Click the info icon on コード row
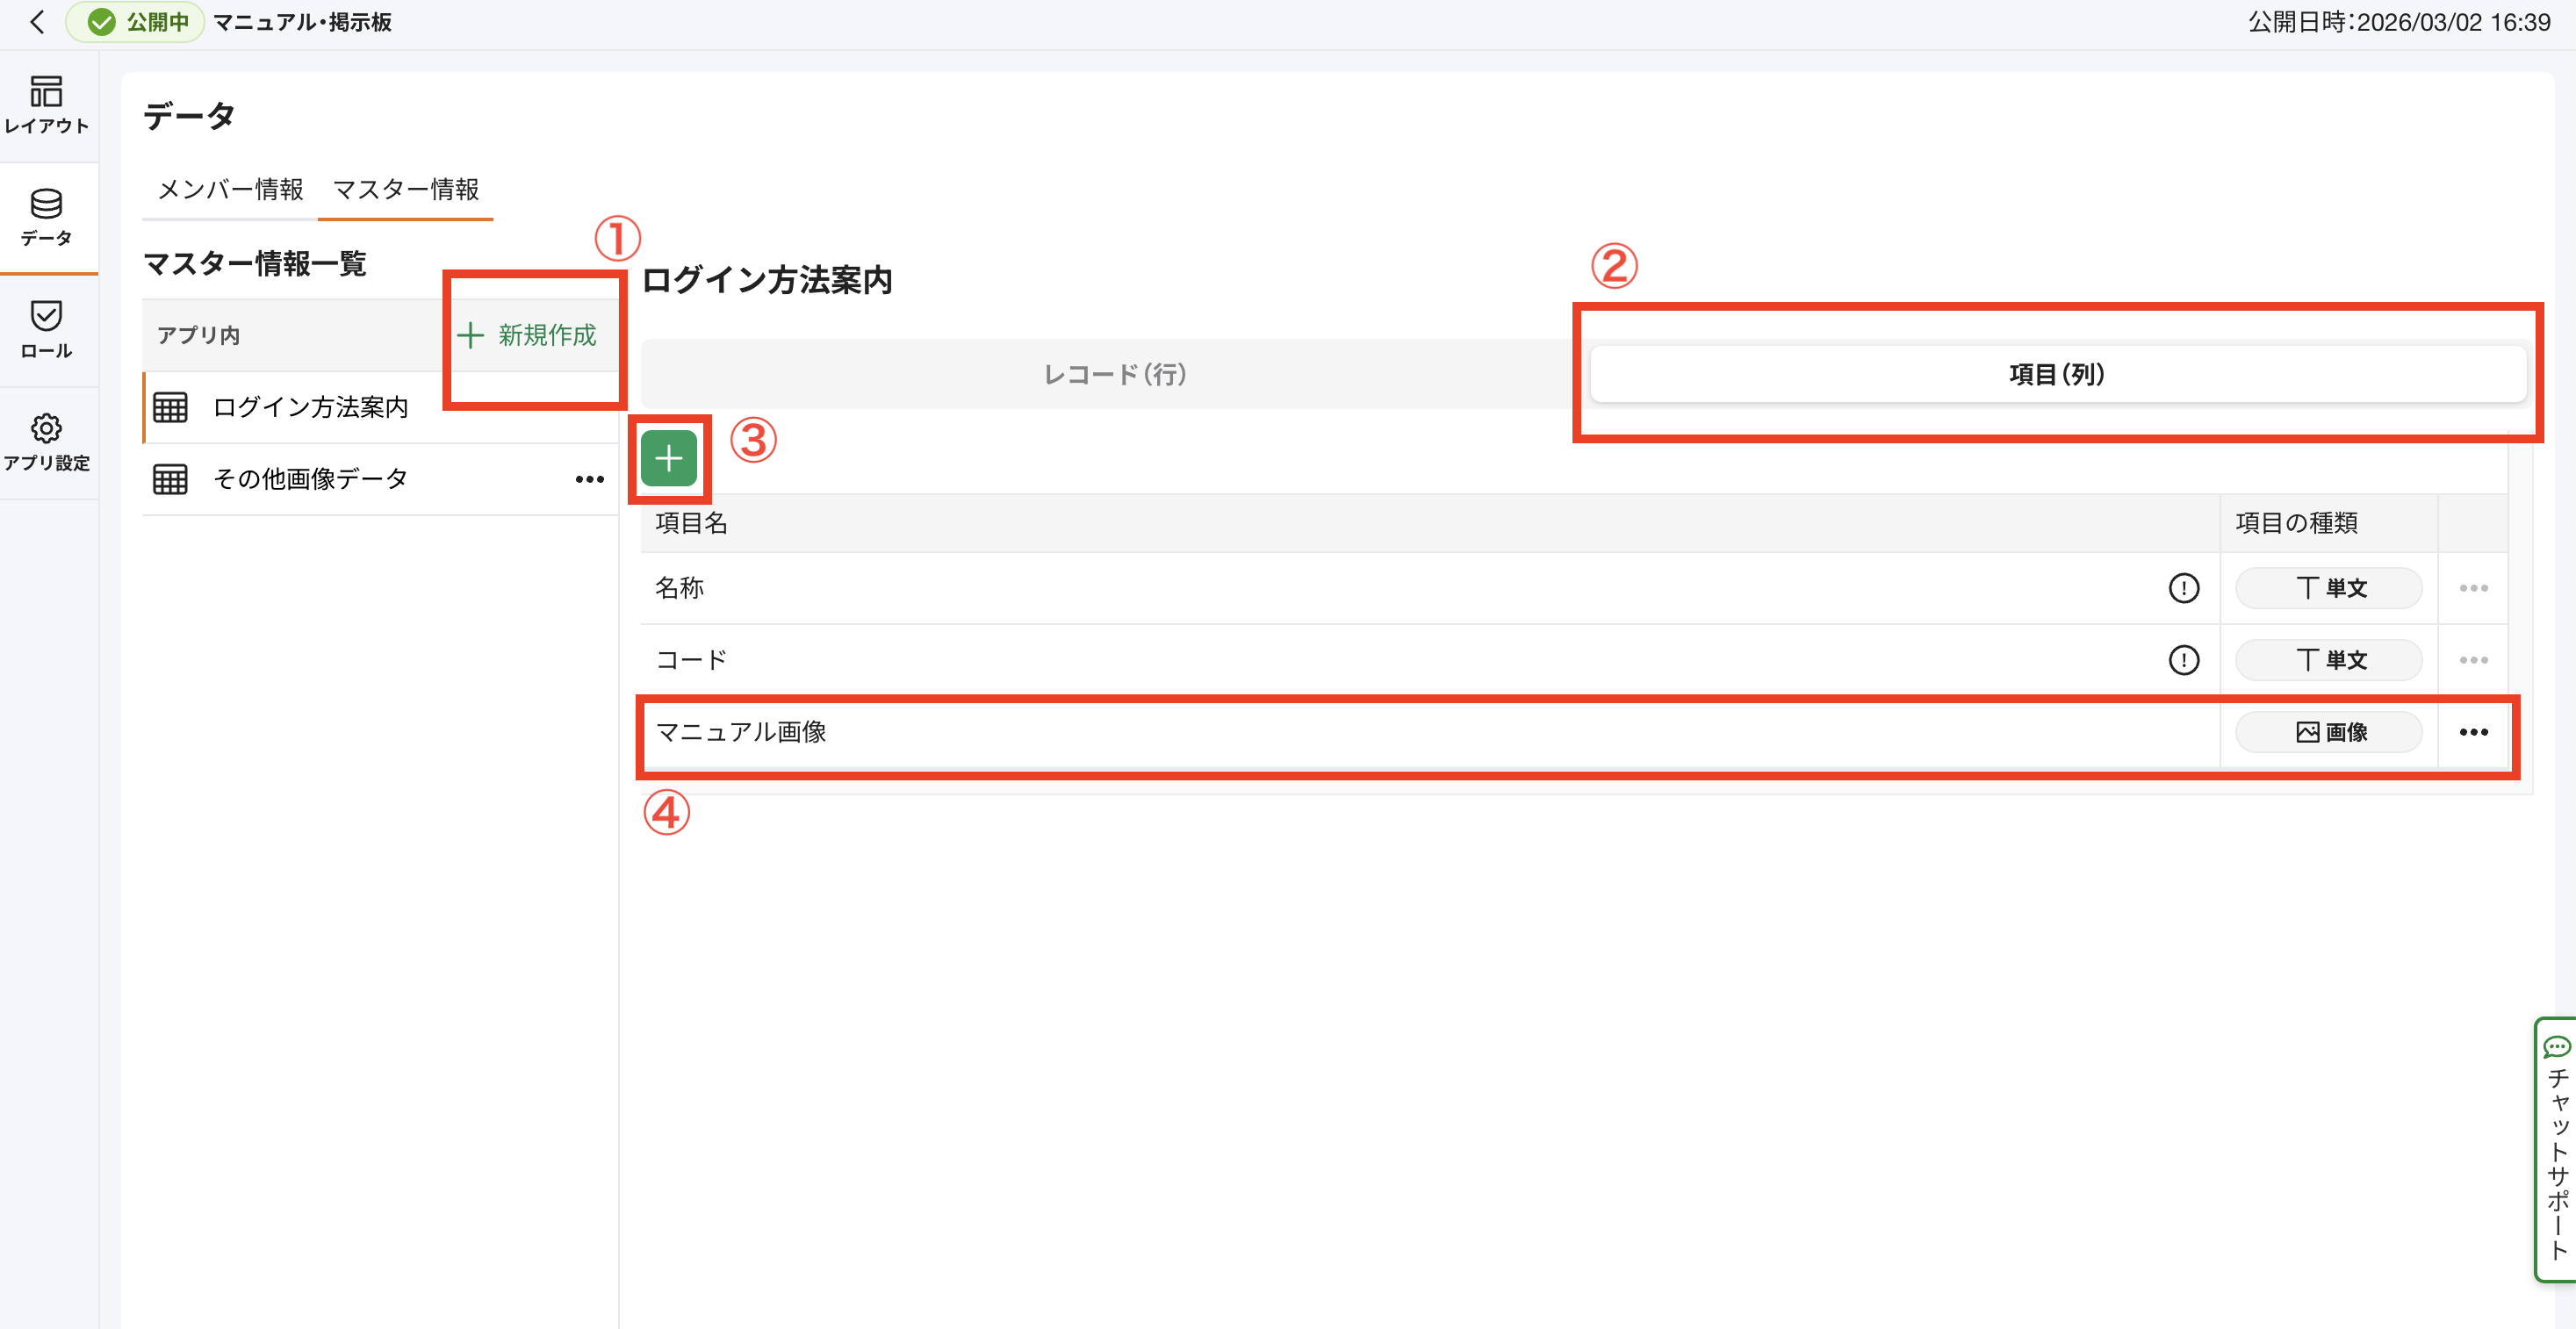Image resolution: width=2576 pixels, height=1329 pixels. 2183,660
